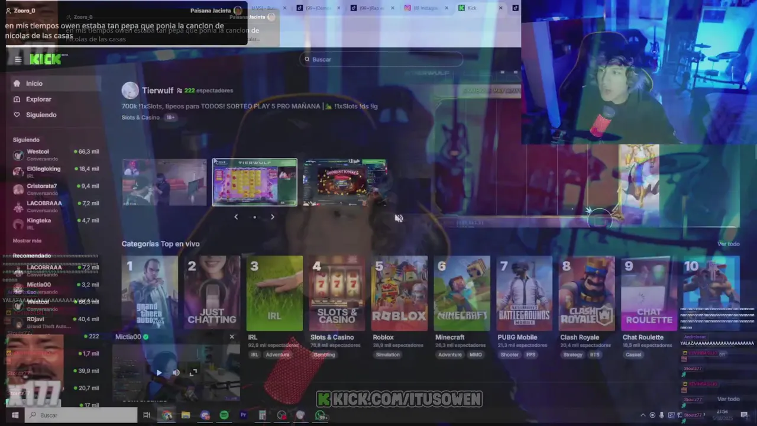
Task: Click the MMO tag under Minecraft
Action: (x=475, y=354)
